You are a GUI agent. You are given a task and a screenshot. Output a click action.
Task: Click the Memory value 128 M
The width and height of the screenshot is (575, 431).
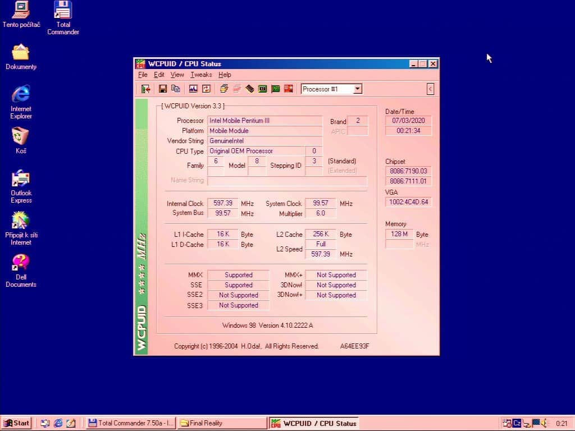(x=399, y=234)
